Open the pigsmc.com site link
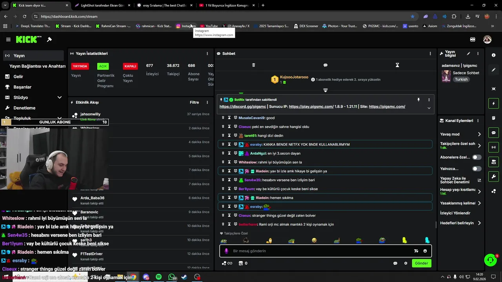 click(387, 107)
